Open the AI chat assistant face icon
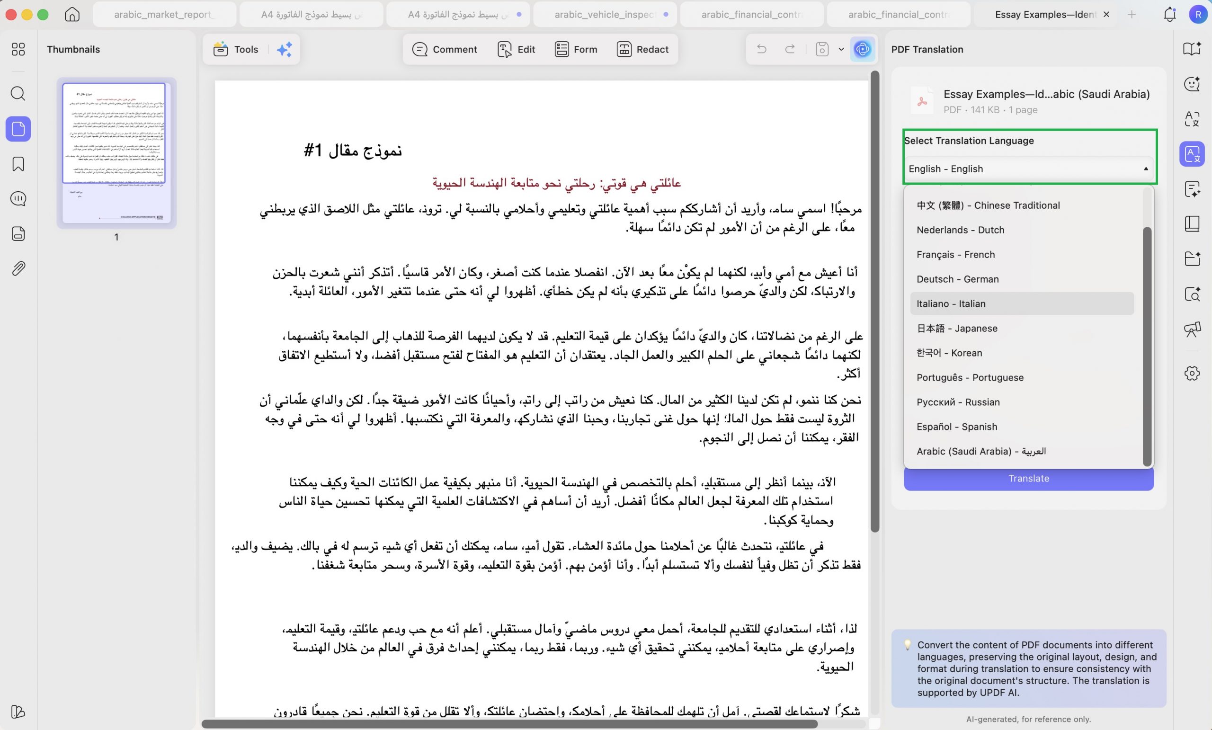1212x730 pixels. tap(1192, 84)
